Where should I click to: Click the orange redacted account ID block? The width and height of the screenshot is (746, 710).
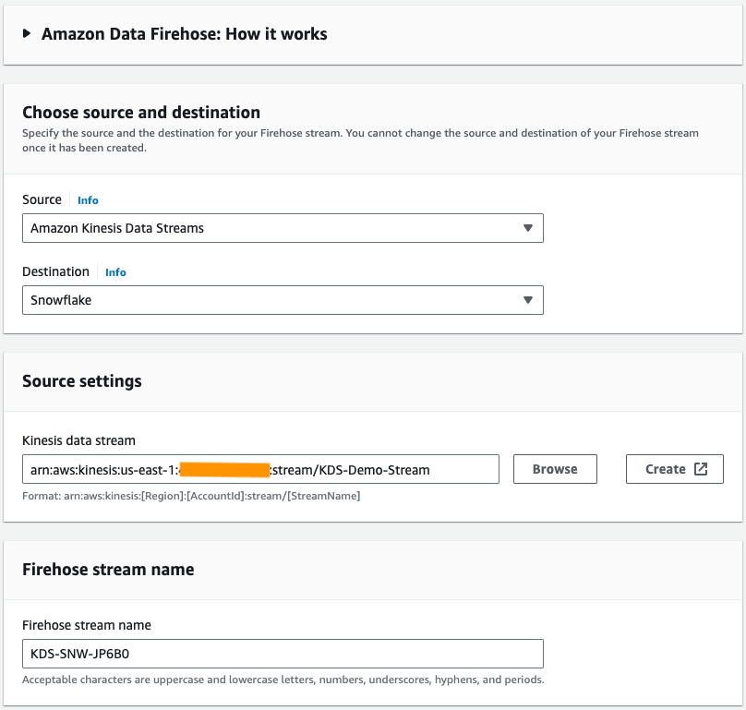point(224,469)
